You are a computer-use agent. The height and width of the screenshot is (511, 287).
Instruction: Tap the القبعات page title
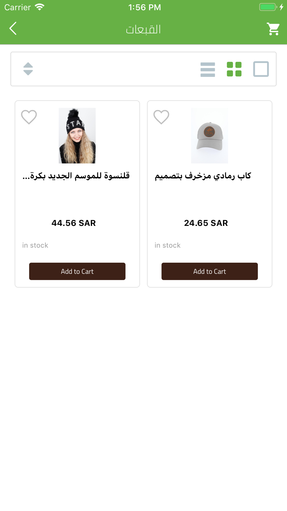tap(143, 29)
